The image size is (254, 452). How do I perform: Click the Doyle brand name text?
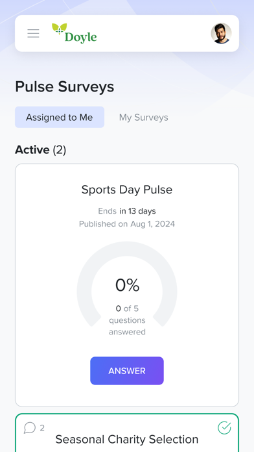[x=81, y=37]
